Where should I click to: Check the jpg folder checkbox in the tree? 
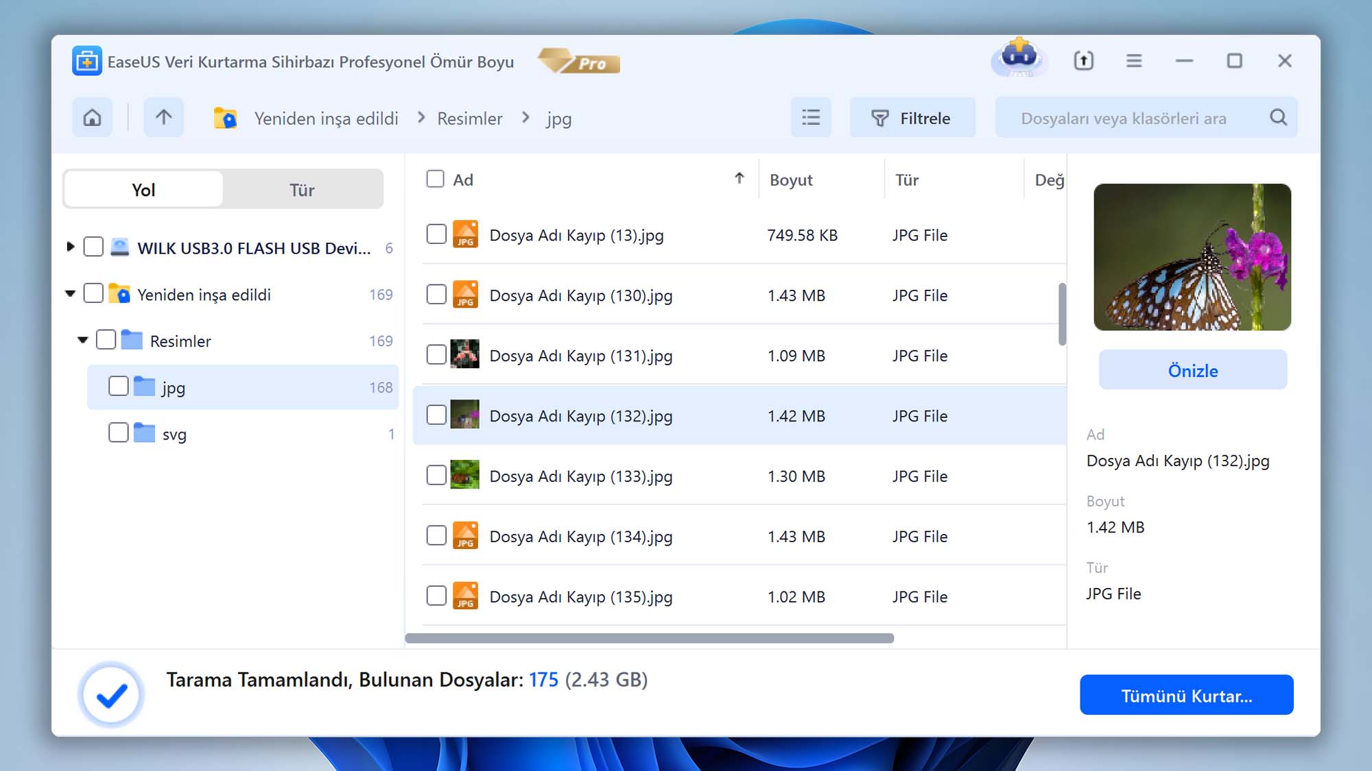pyautogui.click(x=117, y=386)
